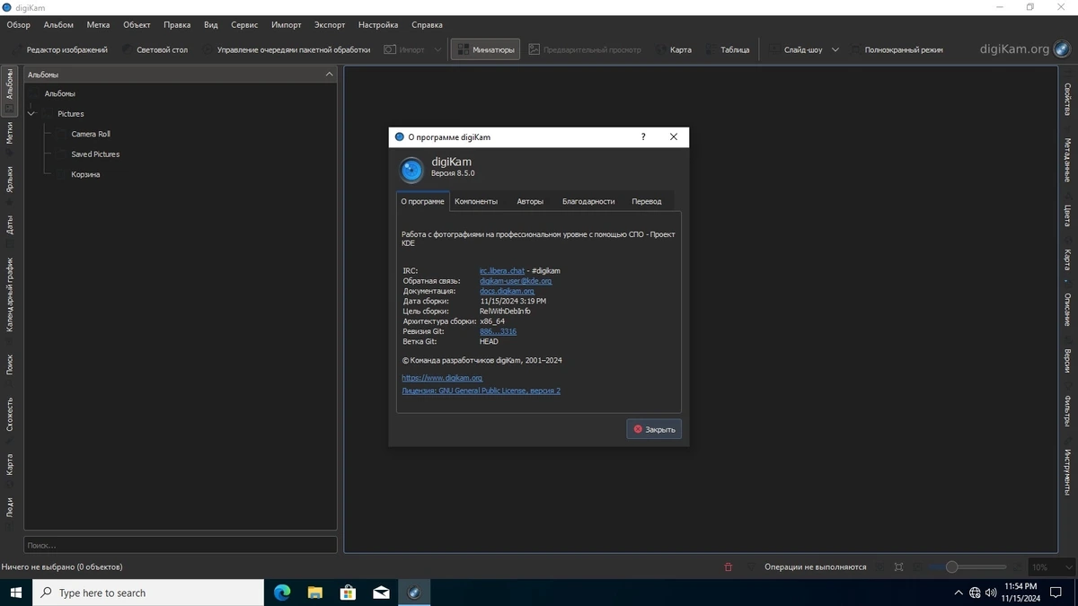Open the Альбом menu
This screenshot has height=606, width=1078.
point(58,25)
